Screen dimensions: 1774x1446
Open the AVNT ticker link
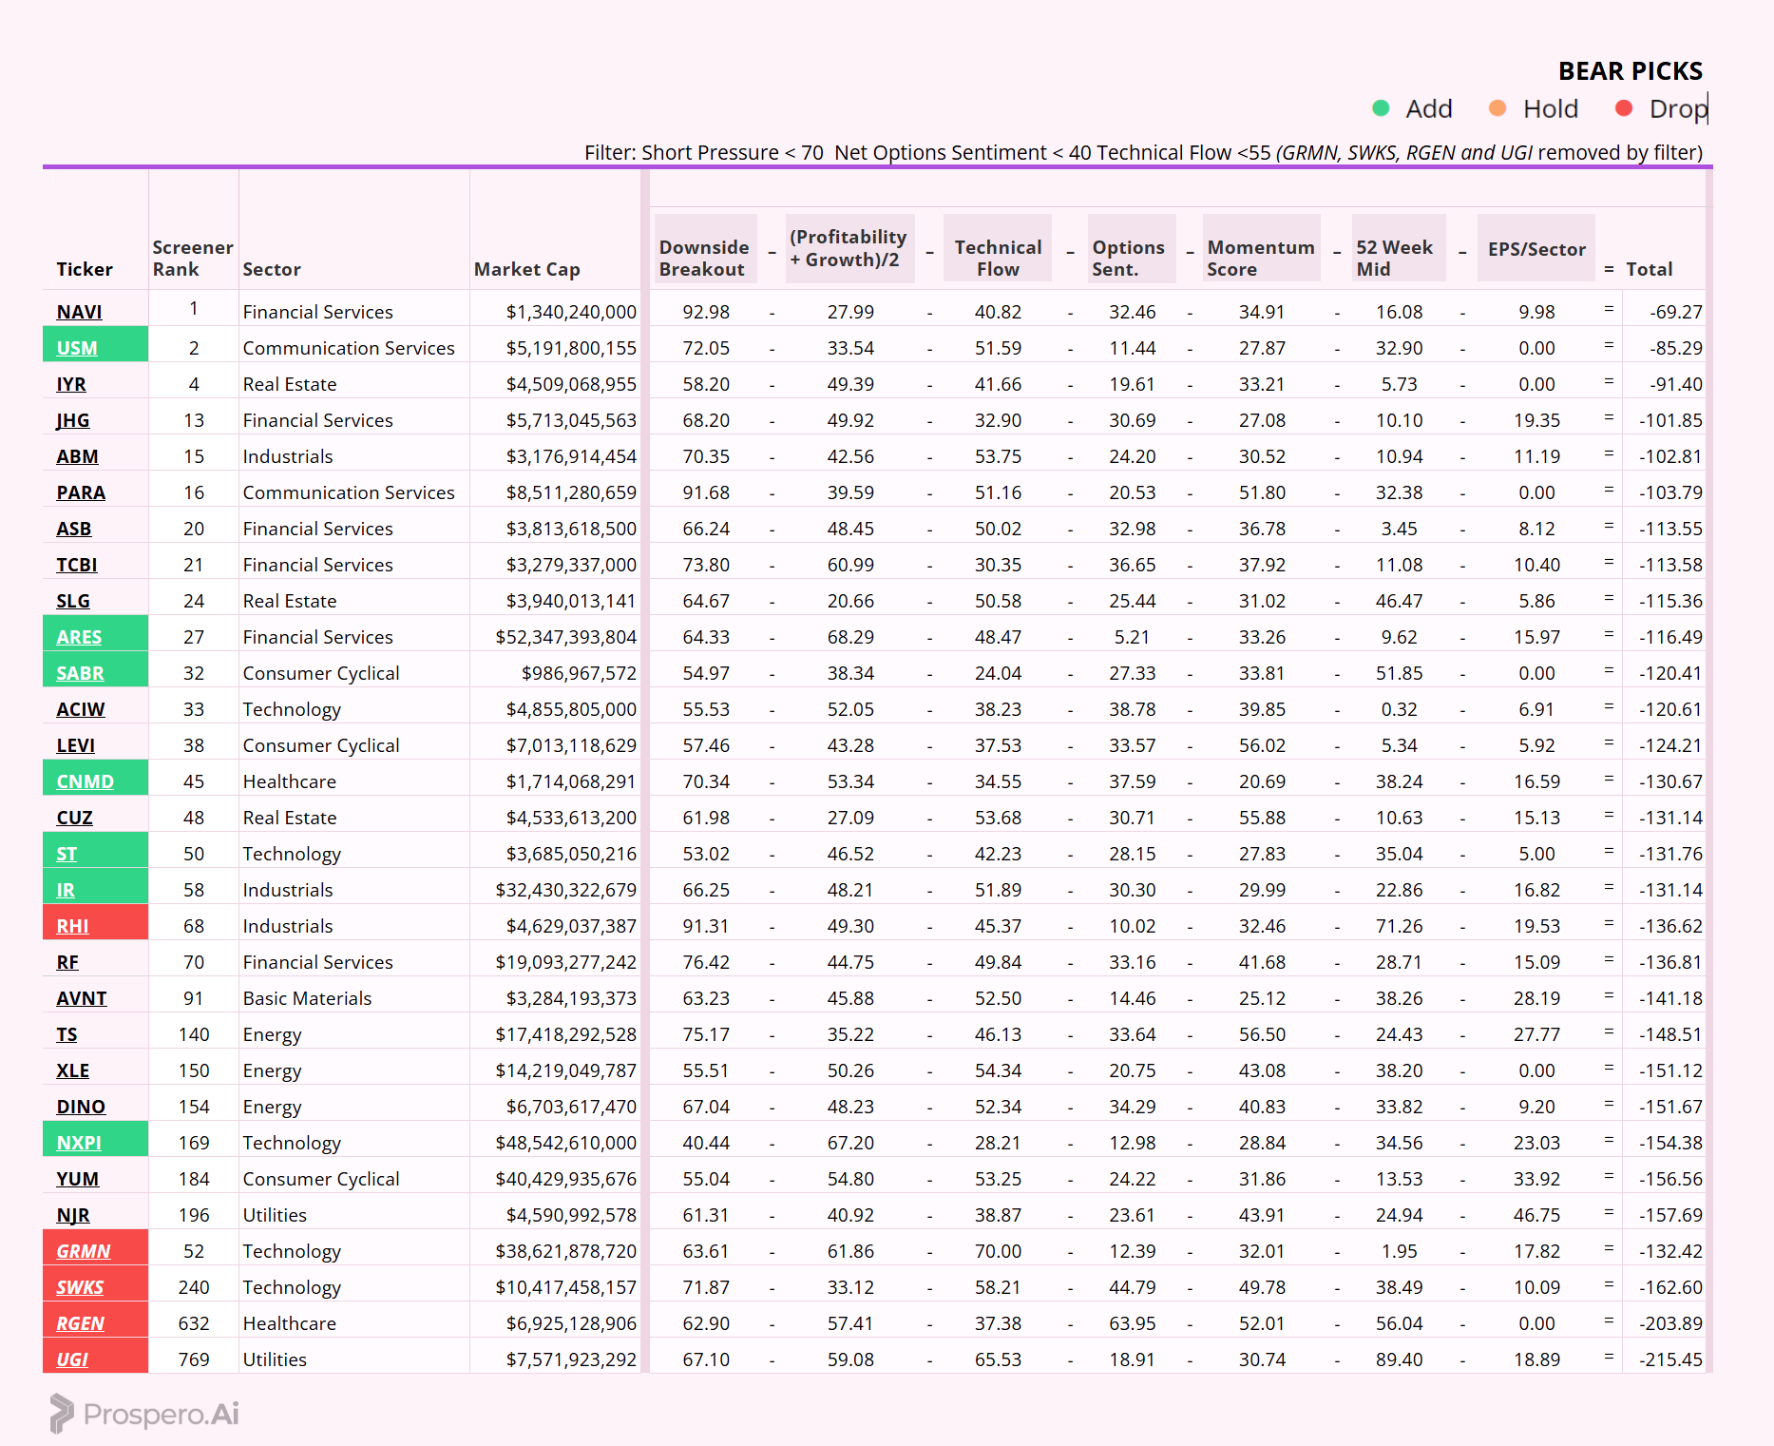click(82, 998)
